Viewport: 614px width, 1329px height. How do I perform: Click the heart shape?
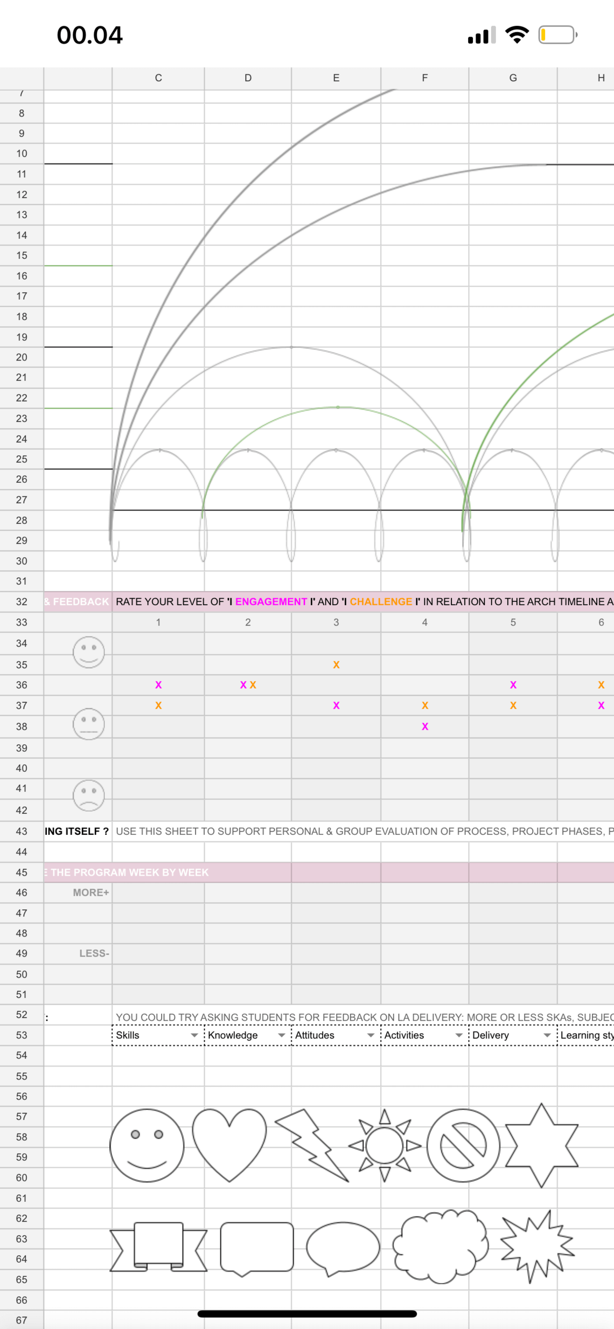click(229, 1143)
